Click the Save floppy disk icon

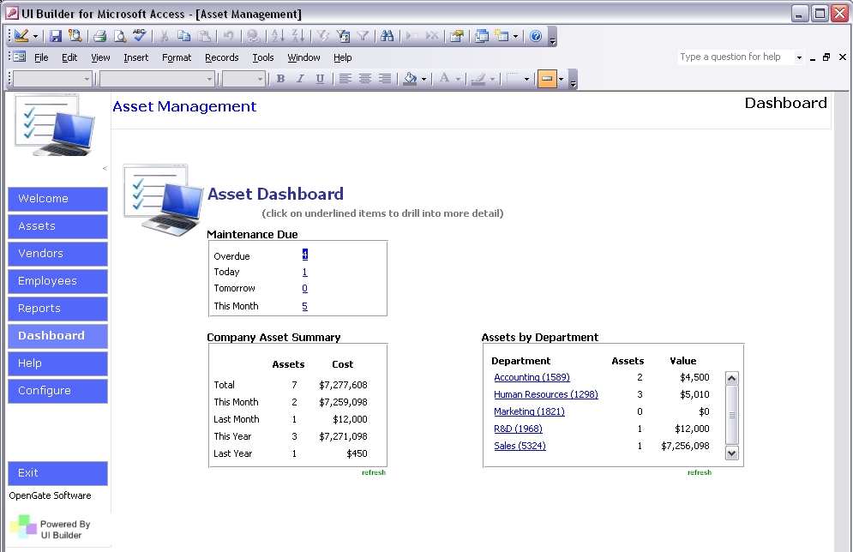56,36
